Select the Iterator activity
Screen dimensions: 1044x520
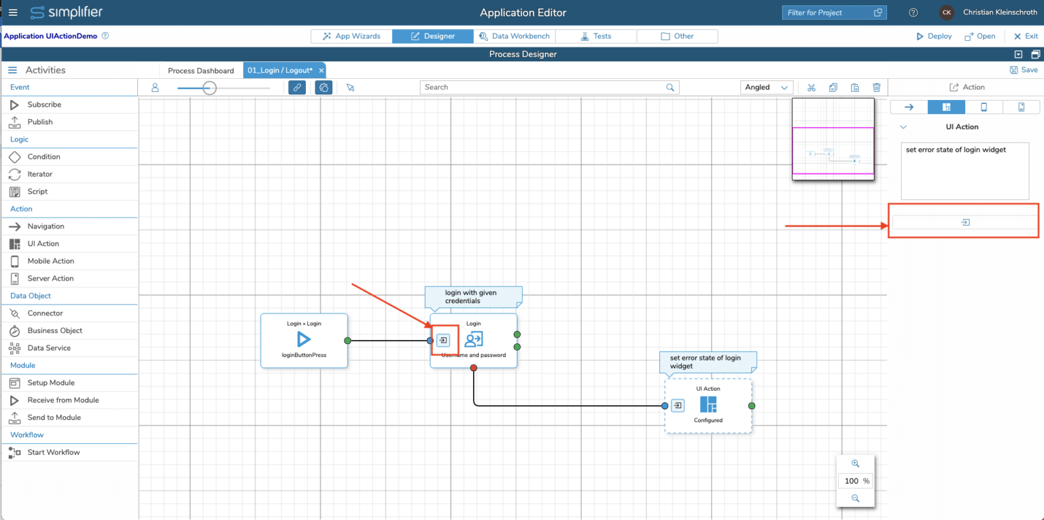(69, 174)
